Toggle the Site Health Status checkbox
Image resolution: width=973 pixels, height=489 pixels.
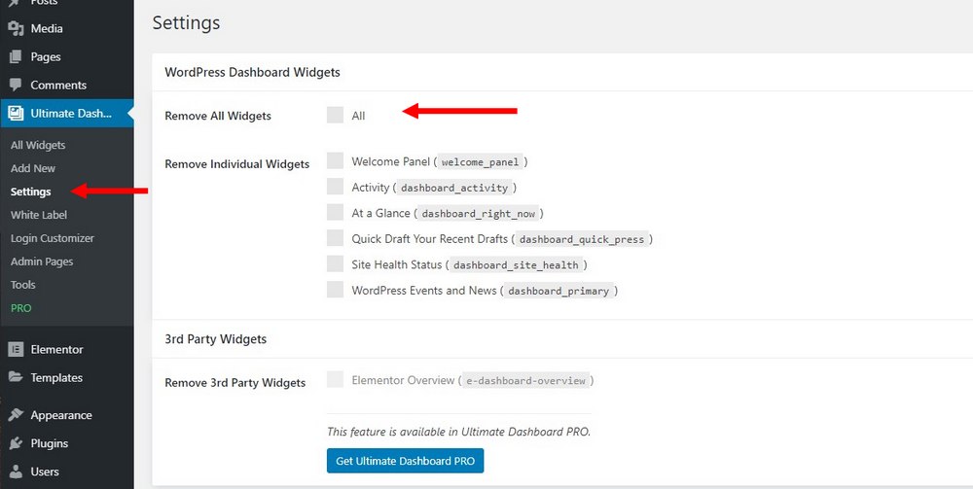click(x=335, y=263)
